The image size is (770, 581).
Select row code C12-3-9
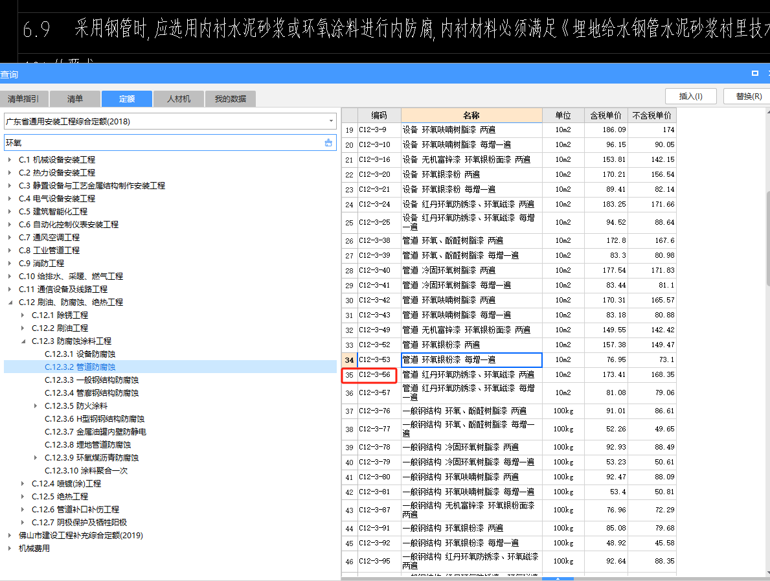click(x=379, y=130)
